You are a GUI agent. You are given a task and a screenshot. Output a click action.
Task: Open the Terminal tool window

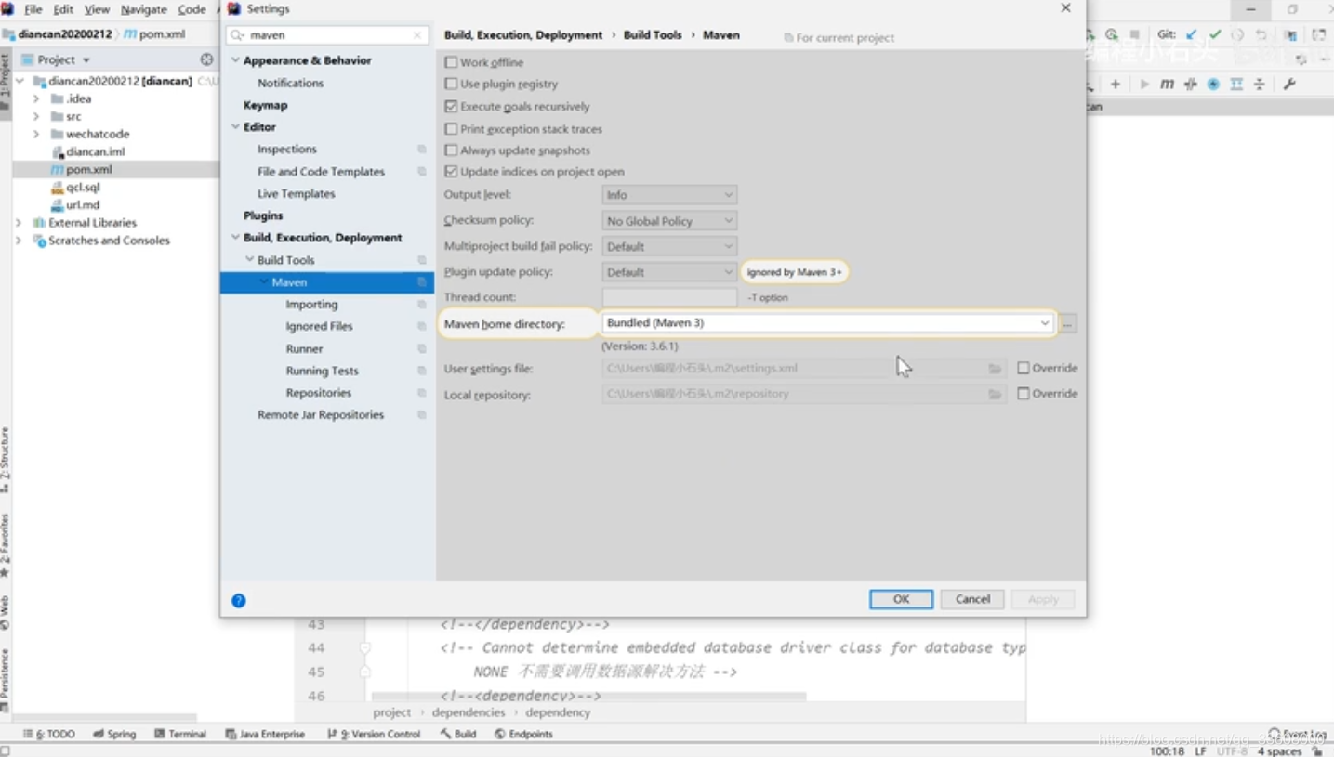[180, 734]
